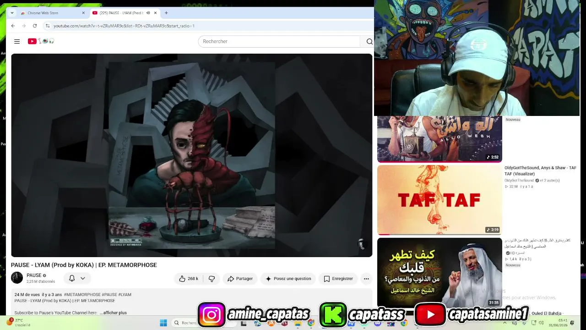Open the OldyGotTheSound channel name
Viewport: 586px width, 330px height.
(519, 181)
